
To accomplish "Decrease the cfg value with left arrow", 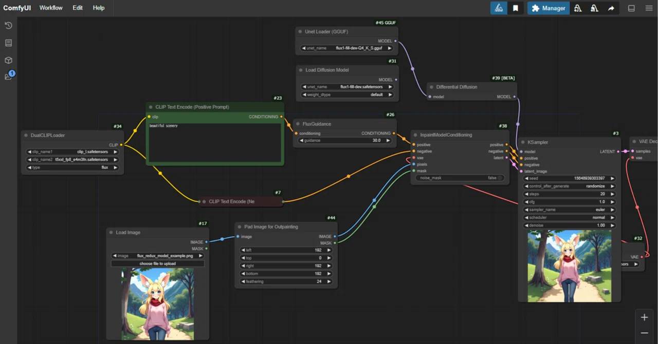I will pos(527,202).
